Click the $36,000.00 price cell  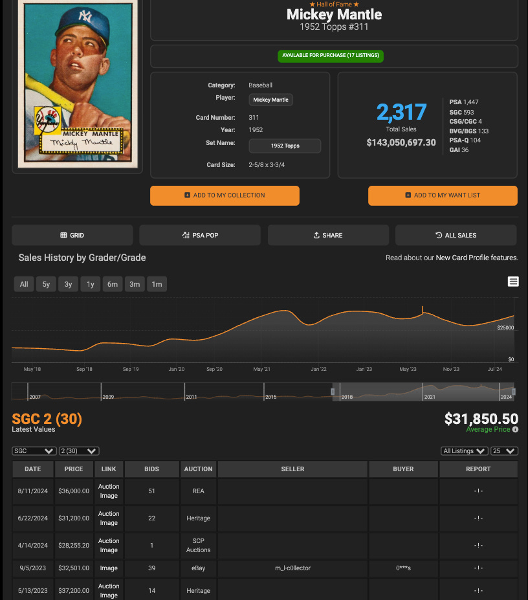point(74,491)
